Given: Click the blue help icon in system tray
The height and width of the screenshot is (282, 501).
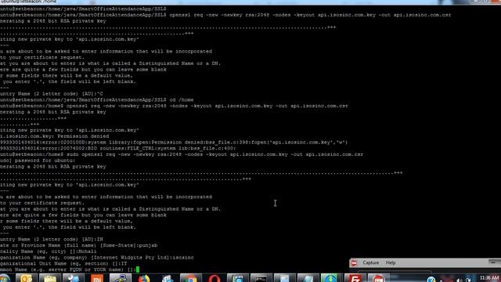Looking at the screenshot, I should click(431, 280).
